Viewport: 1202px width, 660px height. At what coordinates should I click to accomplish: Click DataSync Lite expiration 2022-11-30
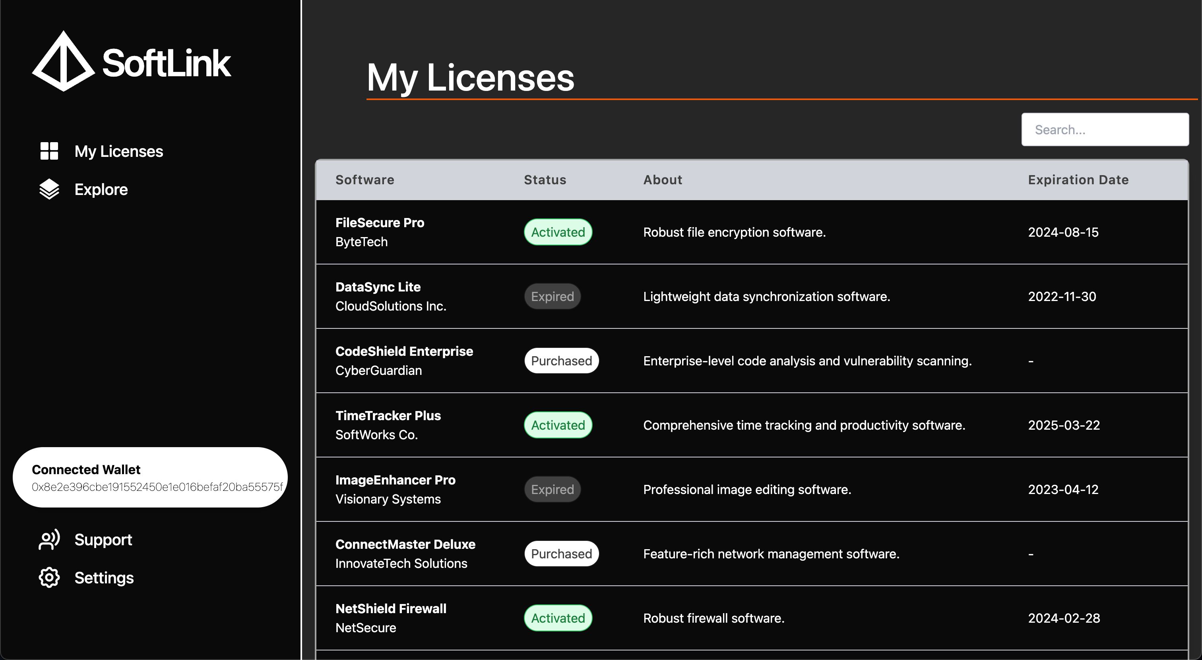(x=1062, y=296)
